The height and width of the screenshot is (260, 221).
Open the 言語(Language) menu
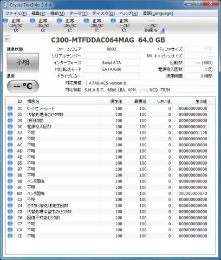(x=158, y=14)
